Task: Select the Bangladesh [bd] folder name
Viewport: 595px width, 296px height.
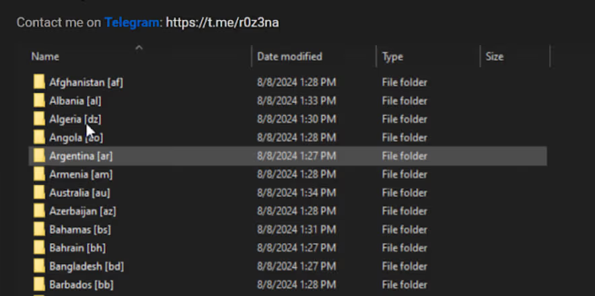Action: pyautogui.click(x=86, y=266)
